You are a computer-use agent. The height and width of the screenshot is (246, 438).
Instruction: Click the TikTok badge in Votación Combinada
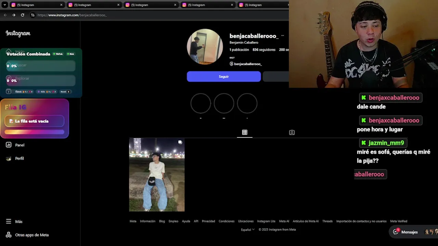[x=58, y=54]
